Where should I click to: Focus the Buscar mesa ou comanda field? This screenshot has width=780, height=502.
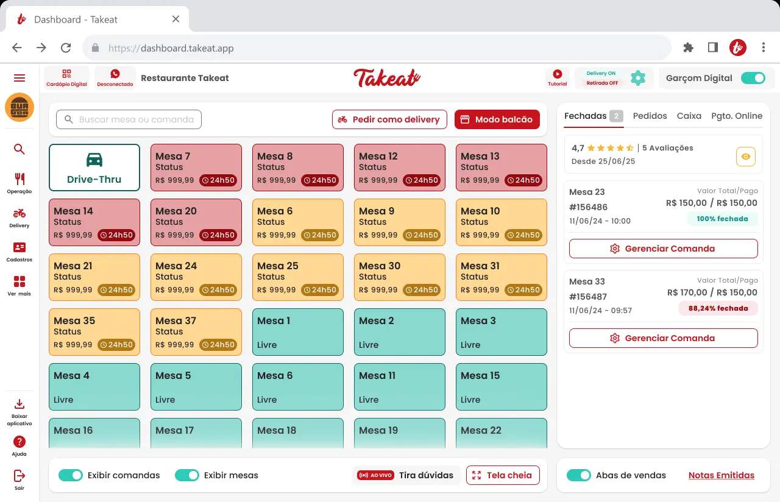[129, 119]
